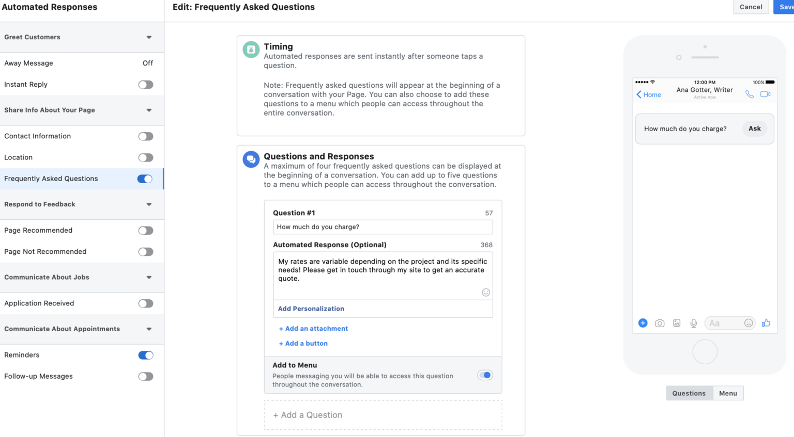Click the Question #1 text field
Screen dimensions: 794x437
pyautogui.click(x=383, y=227)
